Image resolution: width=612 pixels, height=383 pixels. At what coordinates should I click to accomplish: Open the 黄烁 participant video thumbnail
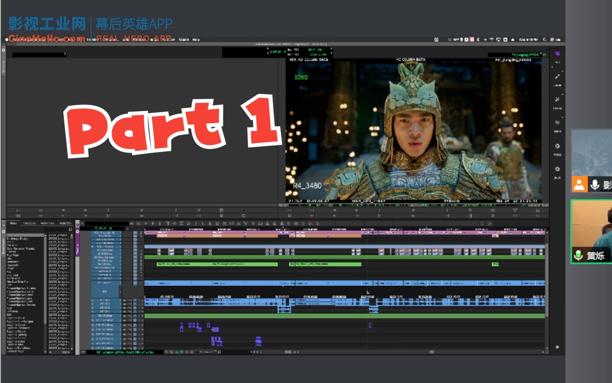click(591, 231)
